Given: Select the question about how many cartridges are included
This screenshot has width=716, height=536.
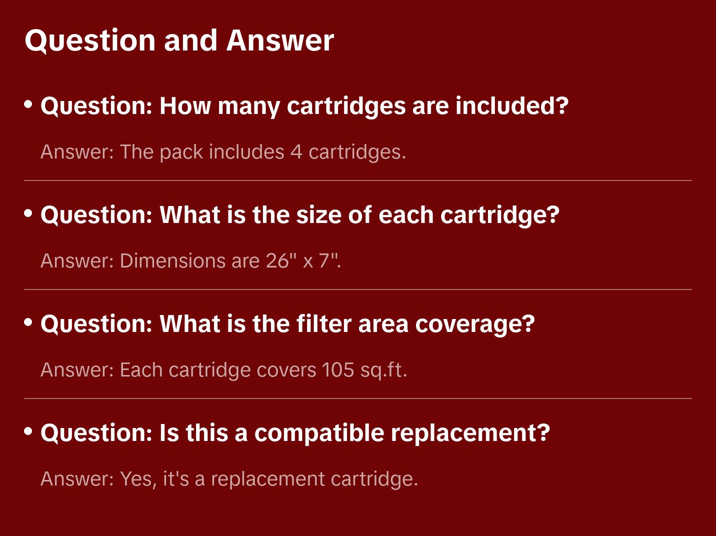Looking at the screenshot, I should [x=304, y=106].
